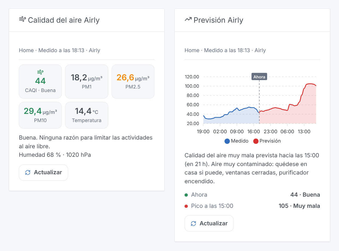The image size is (339, 251).
Task: Click the red dot next to Pico a las 15:00
Action: pyautogui.click(x=186, y=206)
